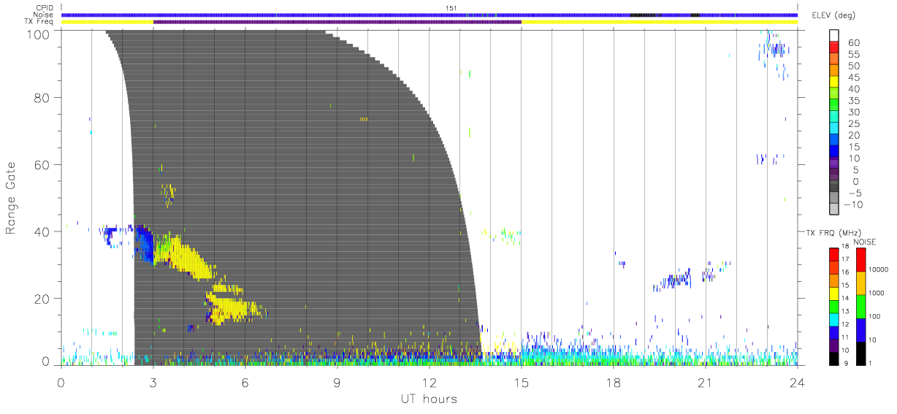Click the green segment of the NOISE colorbar
The width and height of the screenshot is (897, 414).
tap(862, 307)
